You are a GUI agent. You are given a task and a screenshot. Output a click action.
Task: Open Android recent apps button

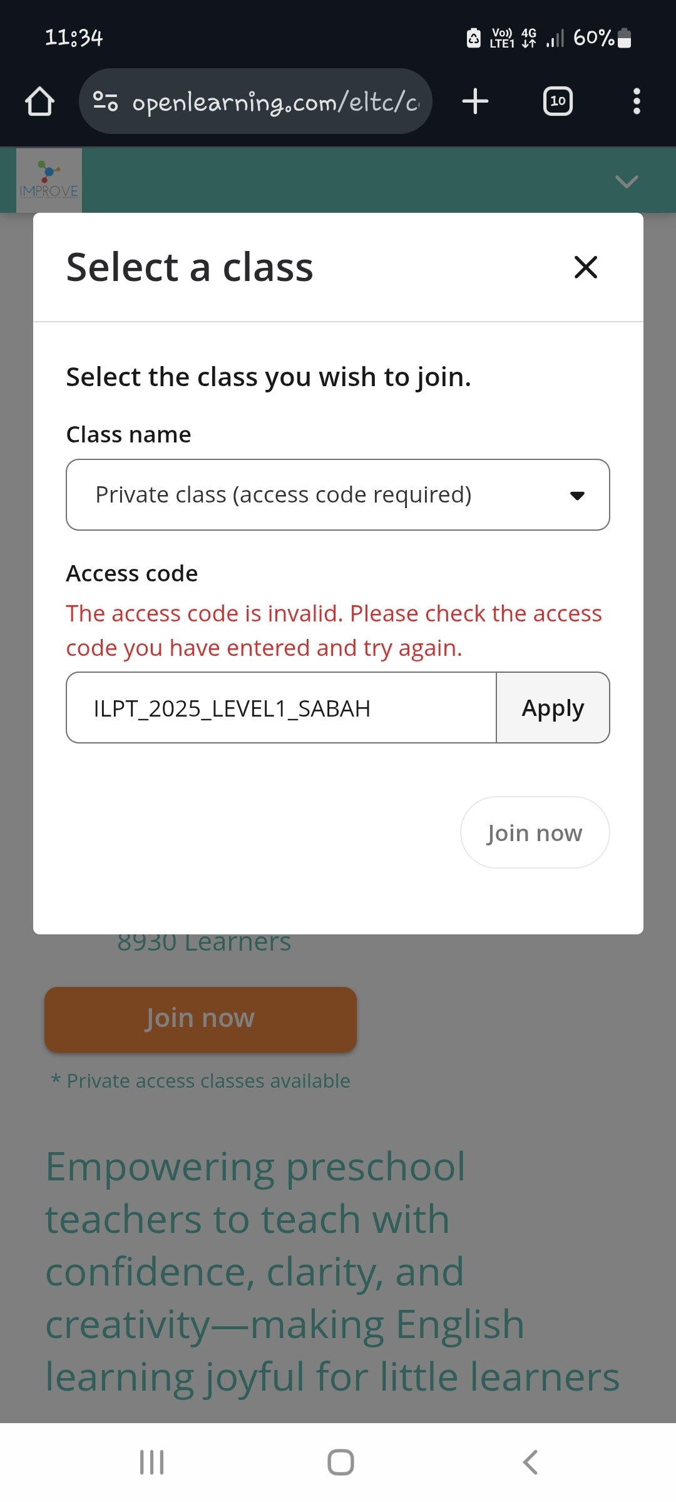151,1463
